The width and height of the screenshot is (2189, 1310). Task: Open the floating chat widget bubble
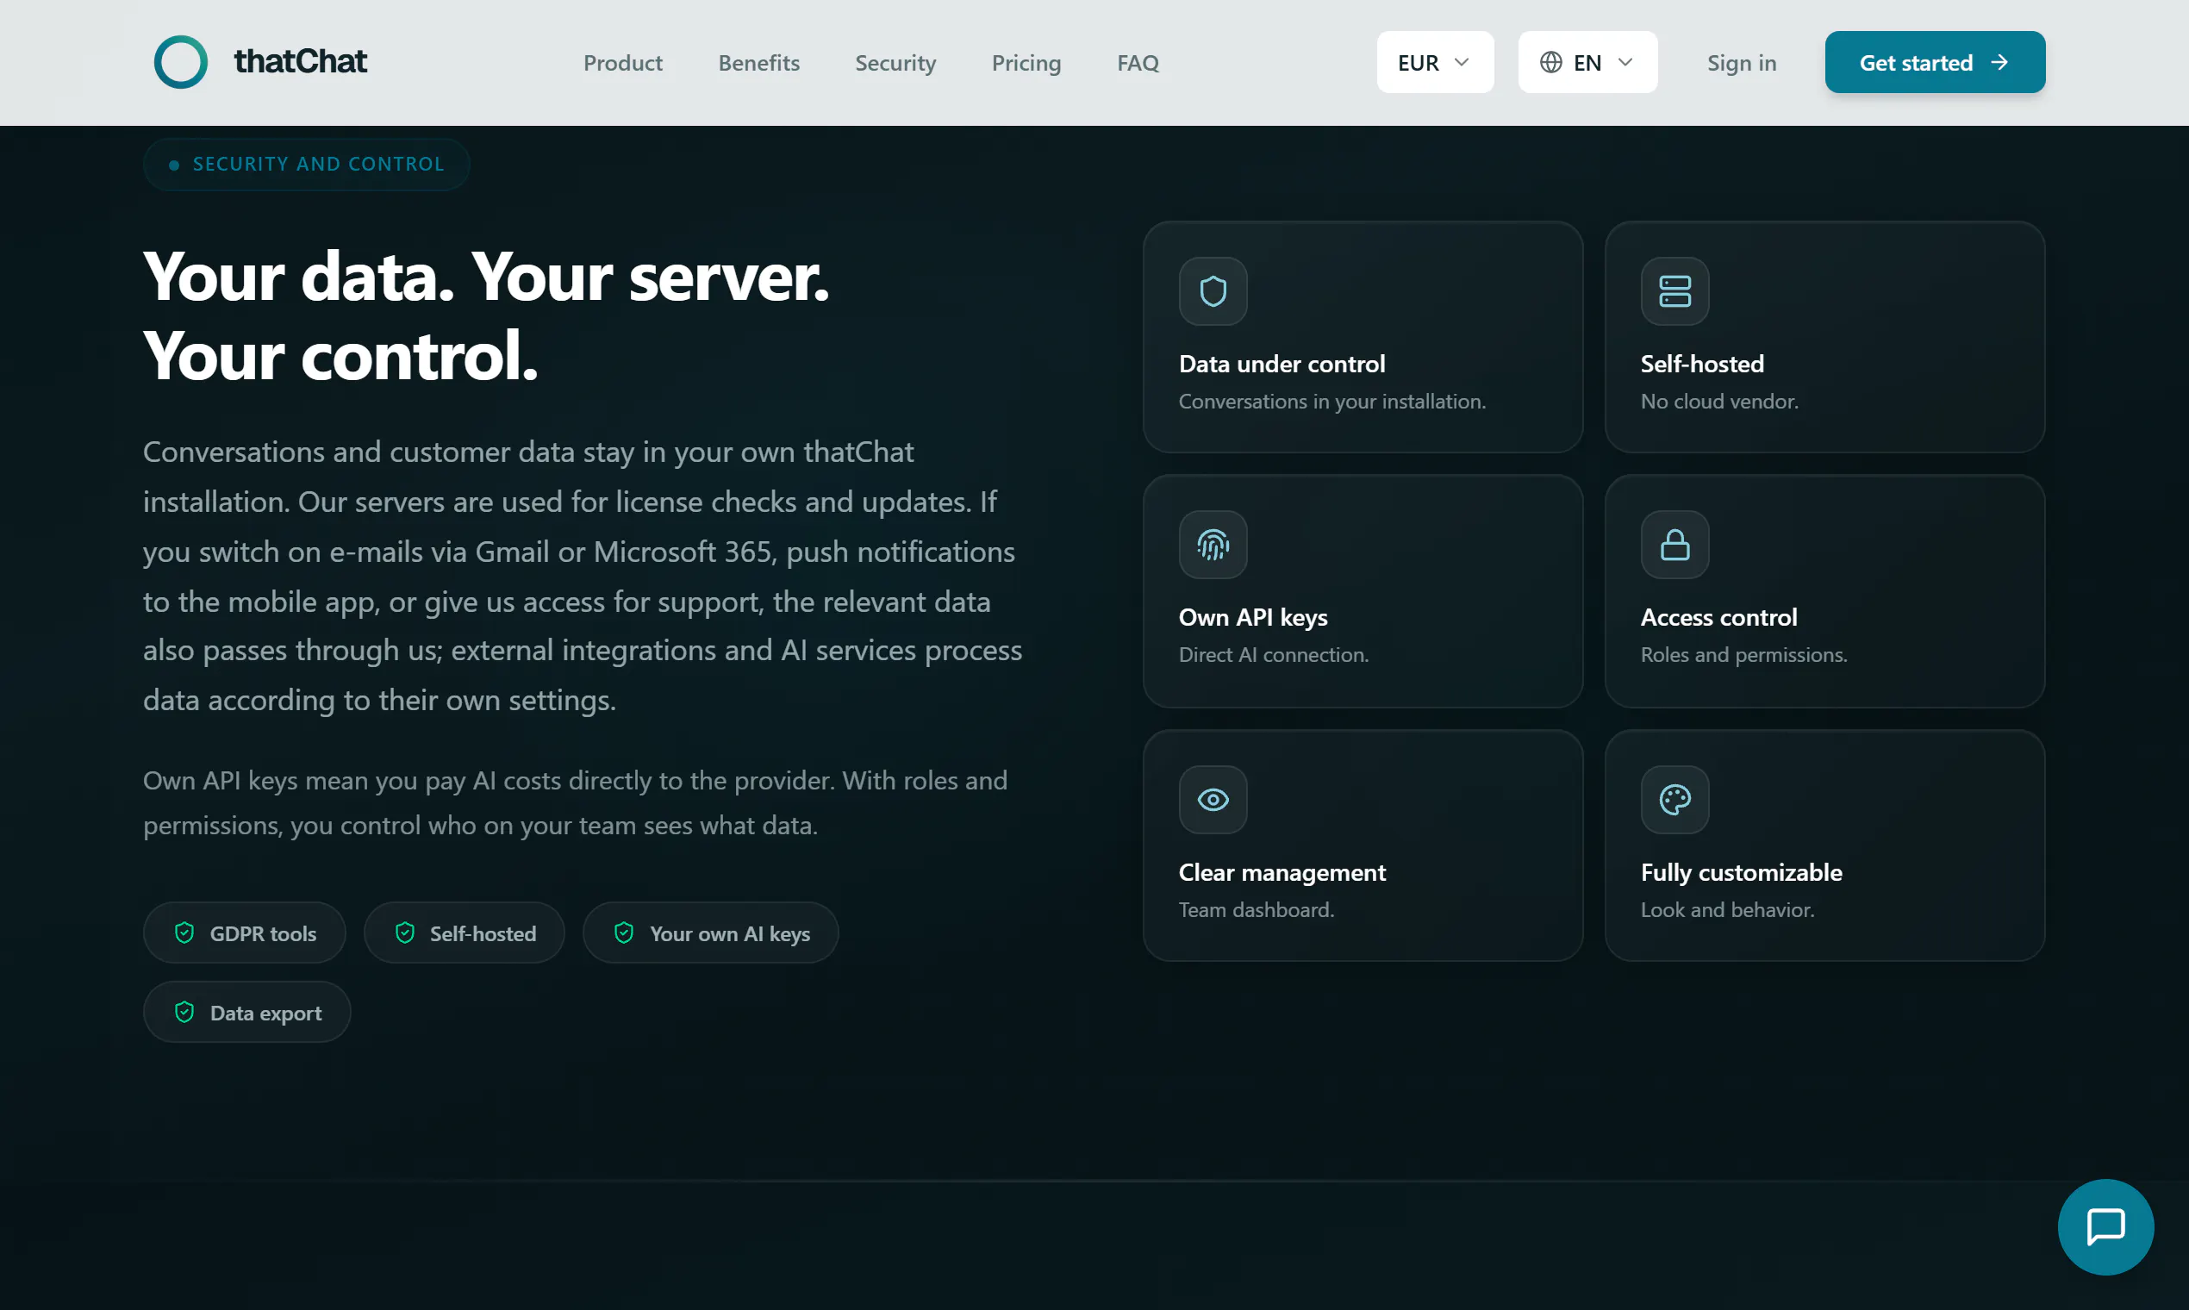click(x=2105, y=1227)
